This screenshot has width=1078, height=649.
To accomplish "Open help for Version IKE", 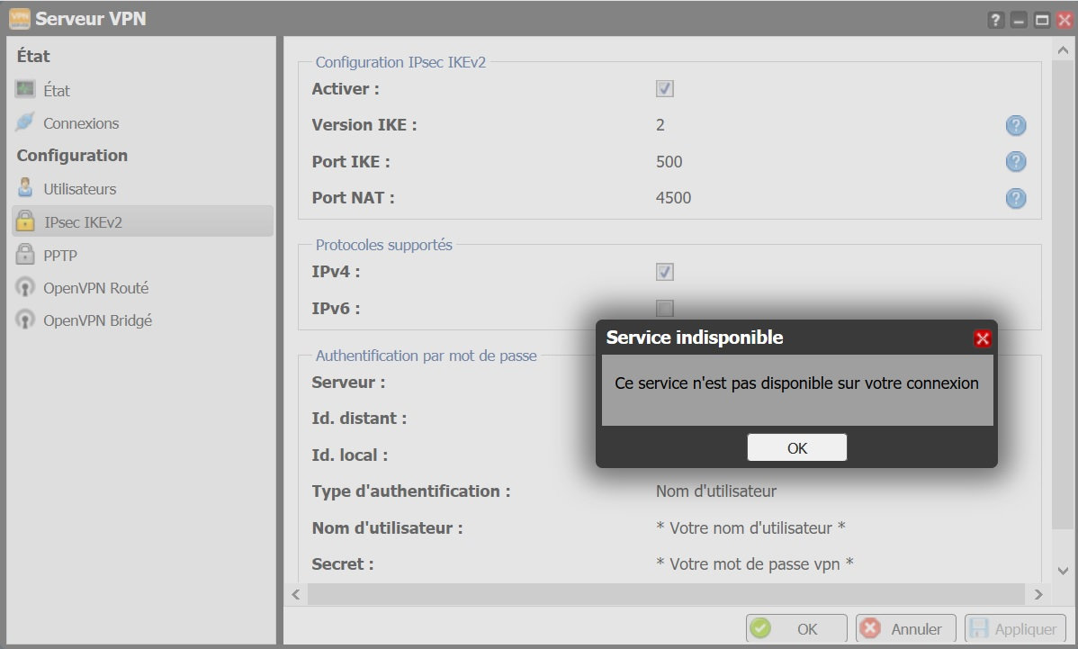I will point(1016,125).
